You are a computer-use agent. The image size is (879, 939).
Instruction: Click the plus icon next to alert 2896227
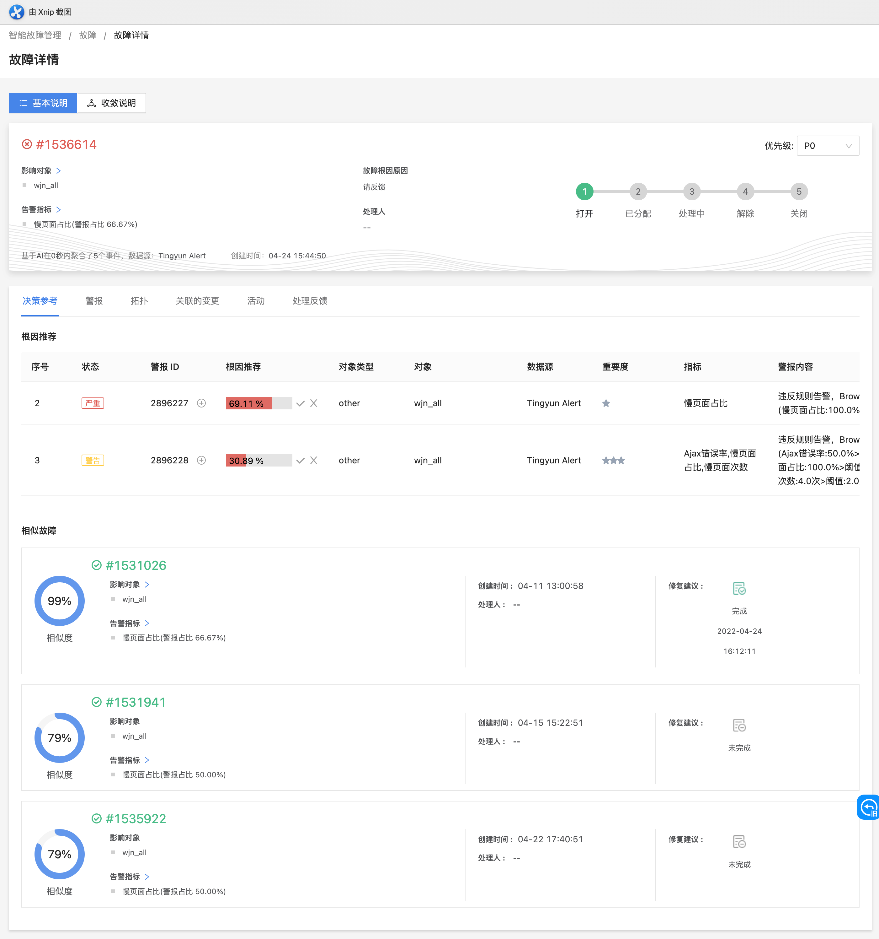[x=201, y=403]
